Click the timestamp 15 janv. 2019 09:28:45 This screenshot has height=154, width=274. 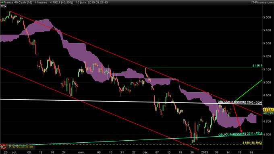click(92, 2)
